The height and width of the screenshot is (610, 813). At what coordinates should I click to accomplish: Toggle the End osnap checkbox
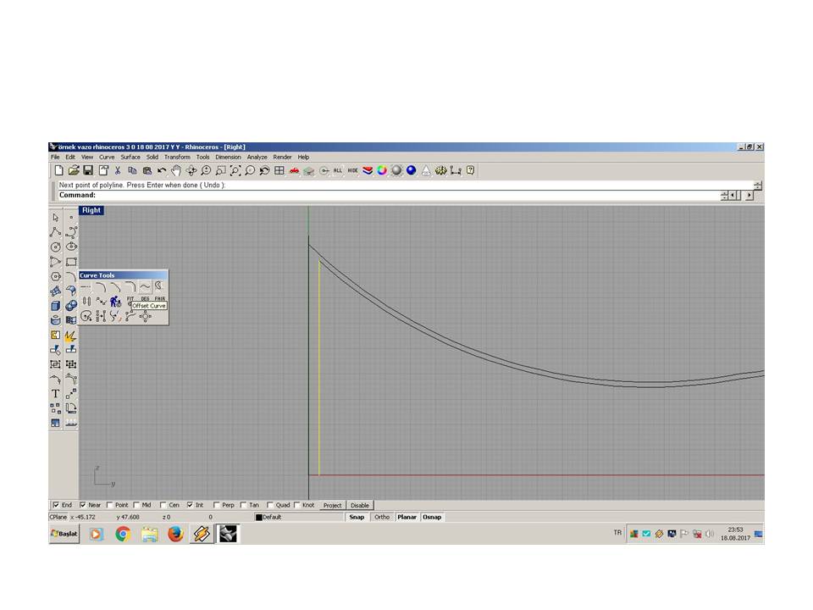point(56,505)
